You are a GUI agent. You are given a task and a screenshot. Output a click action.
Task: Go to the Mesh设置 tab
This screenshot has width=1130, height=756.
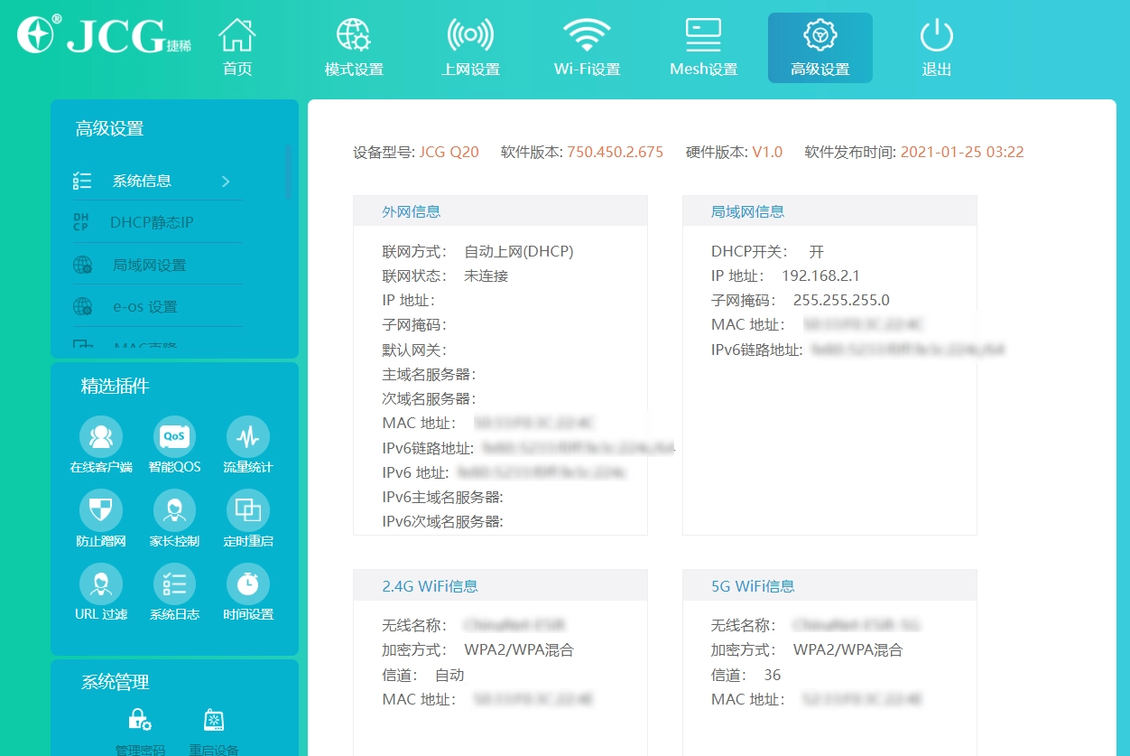coord(703,44)
